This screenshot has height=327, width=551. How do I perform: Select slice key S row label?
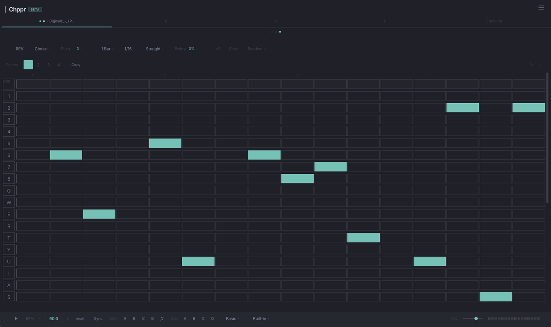click(9, 297)
